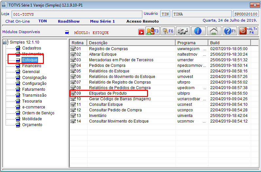Screen dimensions: 261x172
Task: Click the user name field TINA
Action: tap(202, 14)
